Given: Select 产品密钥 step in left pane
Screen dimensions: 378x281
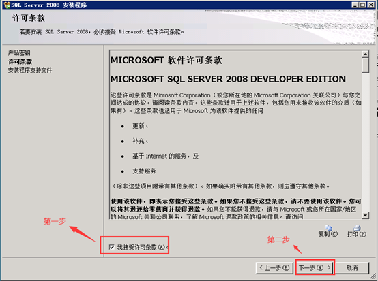Looking at the screenshot, I should click(19, 52).
